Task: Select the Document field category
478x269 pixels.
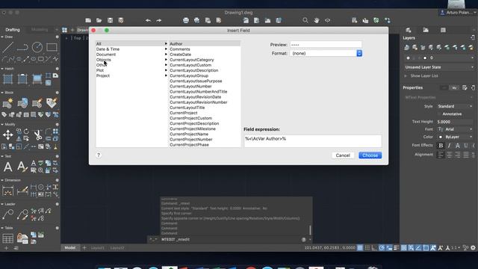Action: coord(106,55)
